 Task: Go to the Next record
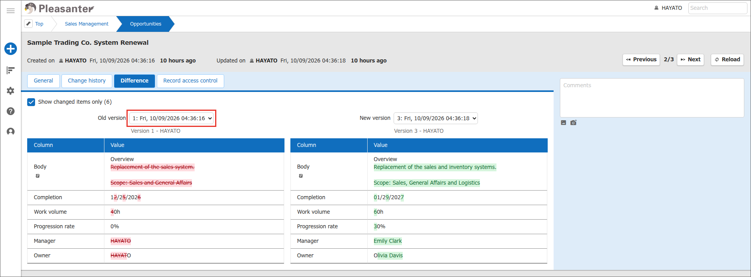pyautogui.click(x=690, y=60)
